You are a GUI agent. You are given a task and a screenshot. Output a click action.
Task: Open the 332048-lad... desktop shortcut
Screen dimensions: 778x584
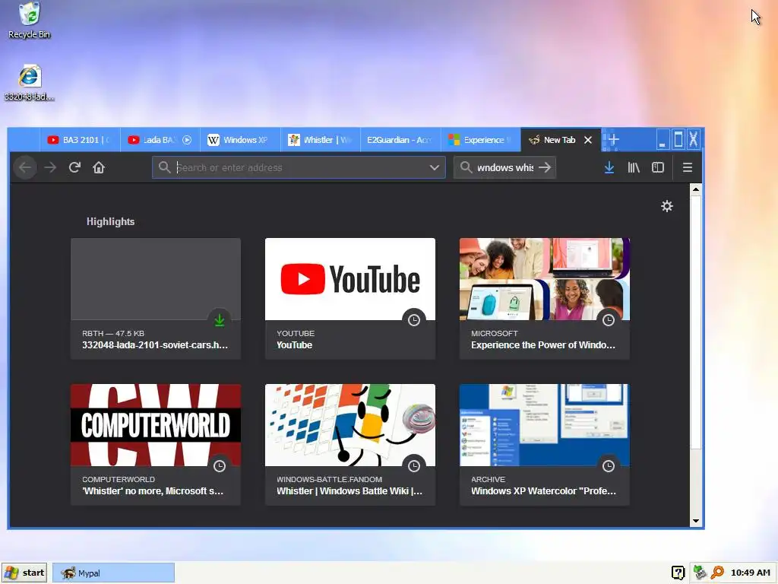[x=30, y=82]
